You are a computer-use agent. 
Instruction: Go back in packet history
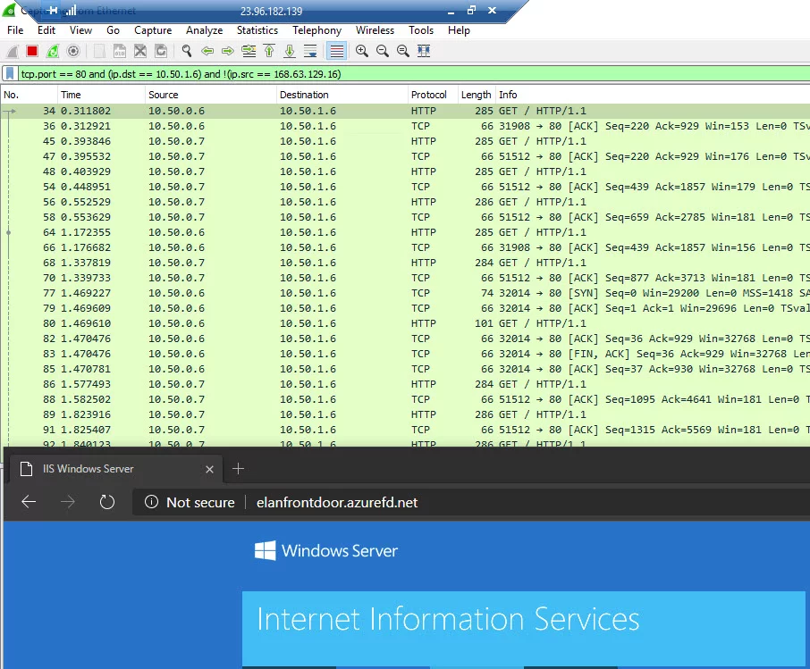coord(207,51)
